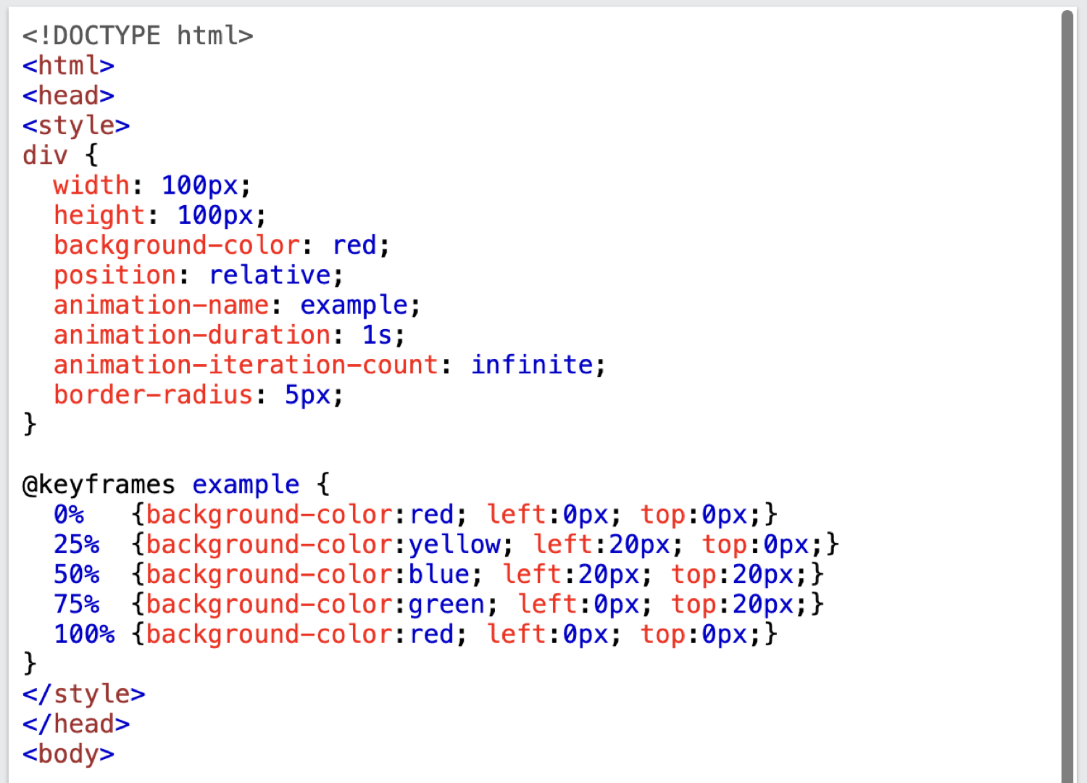Click the border-radius property
Viewport: 1087px width, 783px height.
153,395
